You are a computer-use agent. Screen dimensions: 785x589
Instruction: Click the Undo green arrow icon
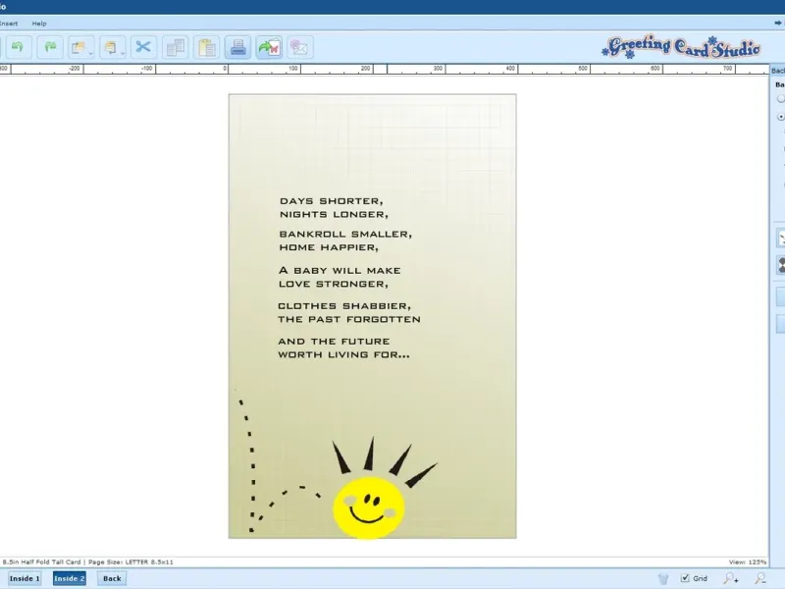pos(19,47)
